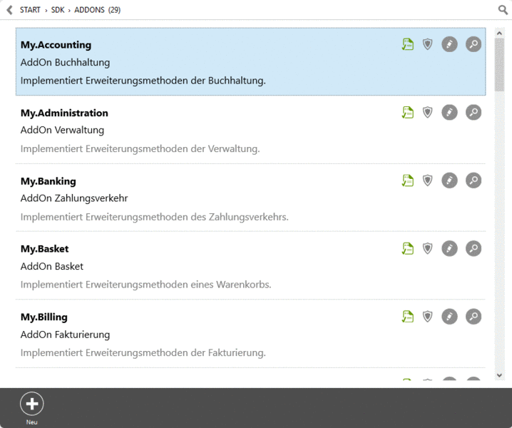View My.Banking details with magnifier icon
Image resolution: width=512 pixels, height=428 pixels.
click(x=473, y=180)
